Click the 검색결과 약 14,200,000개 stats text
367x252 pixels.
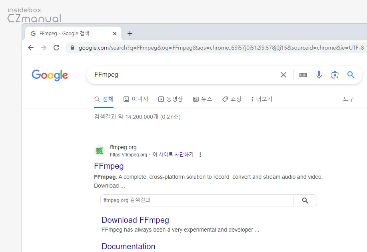137,117
